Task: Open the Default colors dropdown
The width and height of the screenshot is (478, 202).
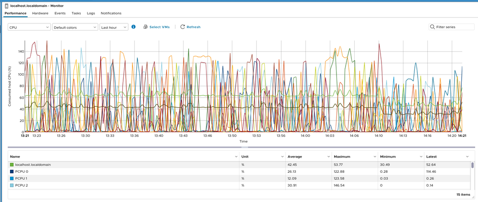Action: pos(75,27)
